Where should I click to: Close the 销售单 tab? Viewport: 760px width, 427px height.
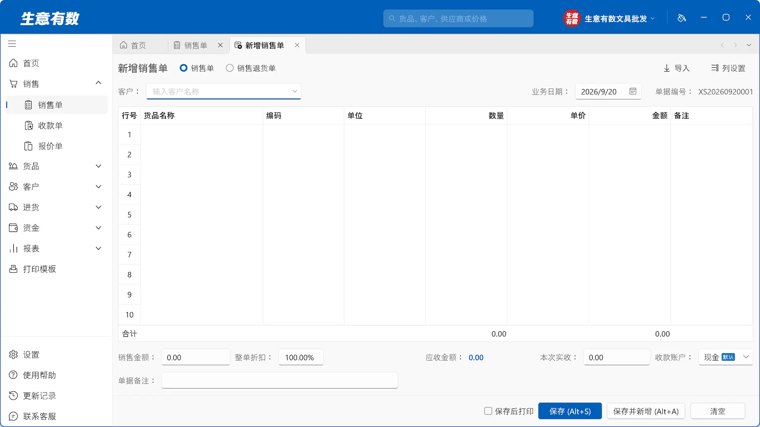(x=220, y=45)
